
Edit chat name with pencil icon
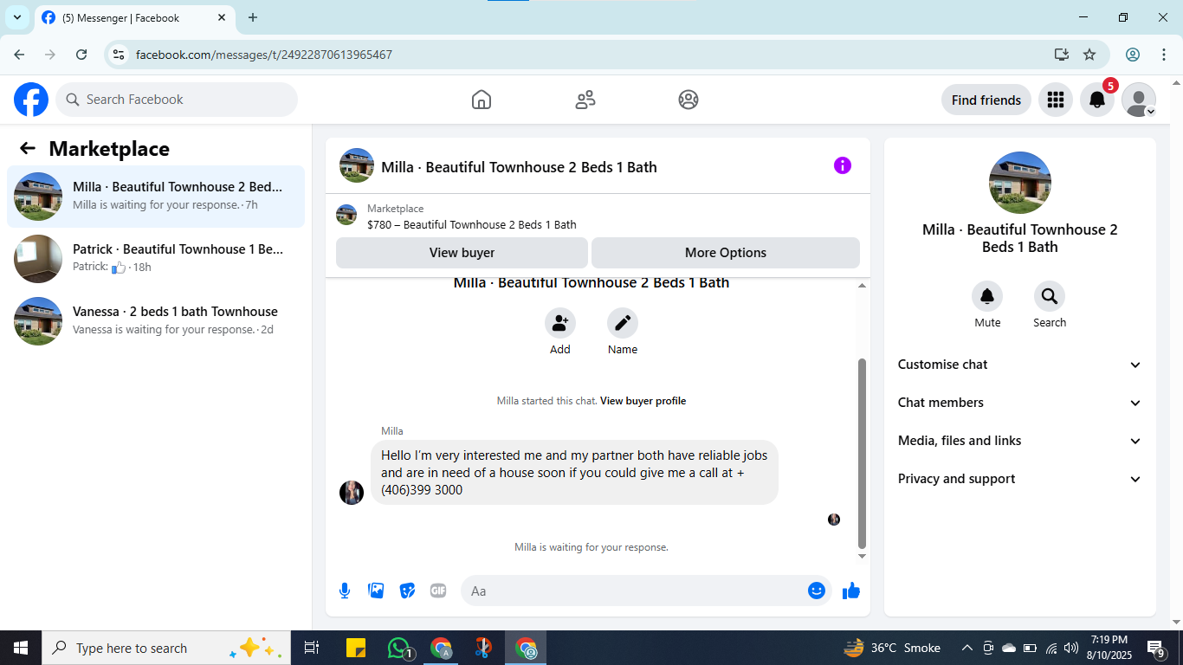pos(623,324)
